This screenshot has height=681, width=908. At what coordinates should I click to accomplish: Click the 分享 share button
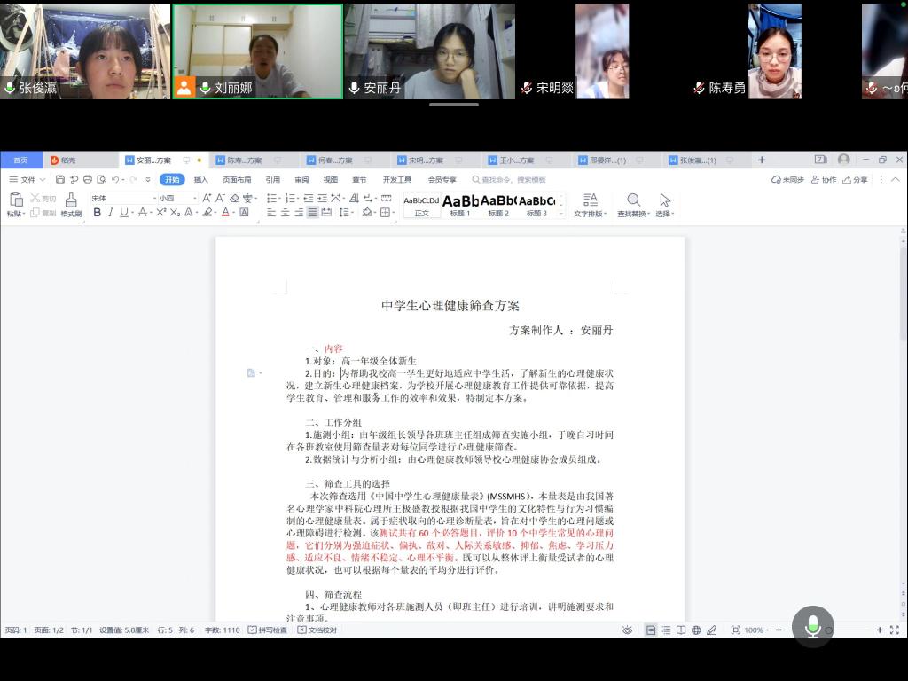(855, 180)
